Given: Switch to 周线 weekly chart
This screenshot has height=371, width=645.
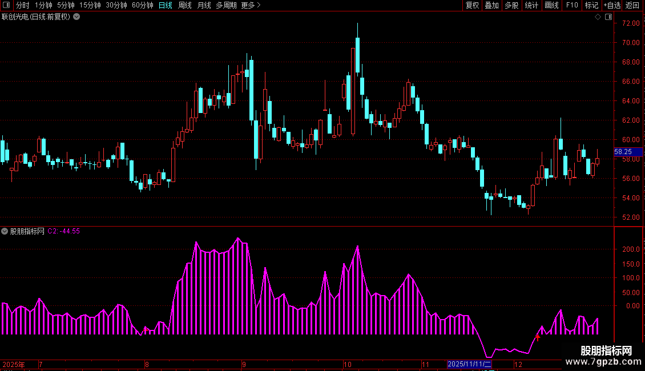Looking at the screenshot, I should pos(185,5).
